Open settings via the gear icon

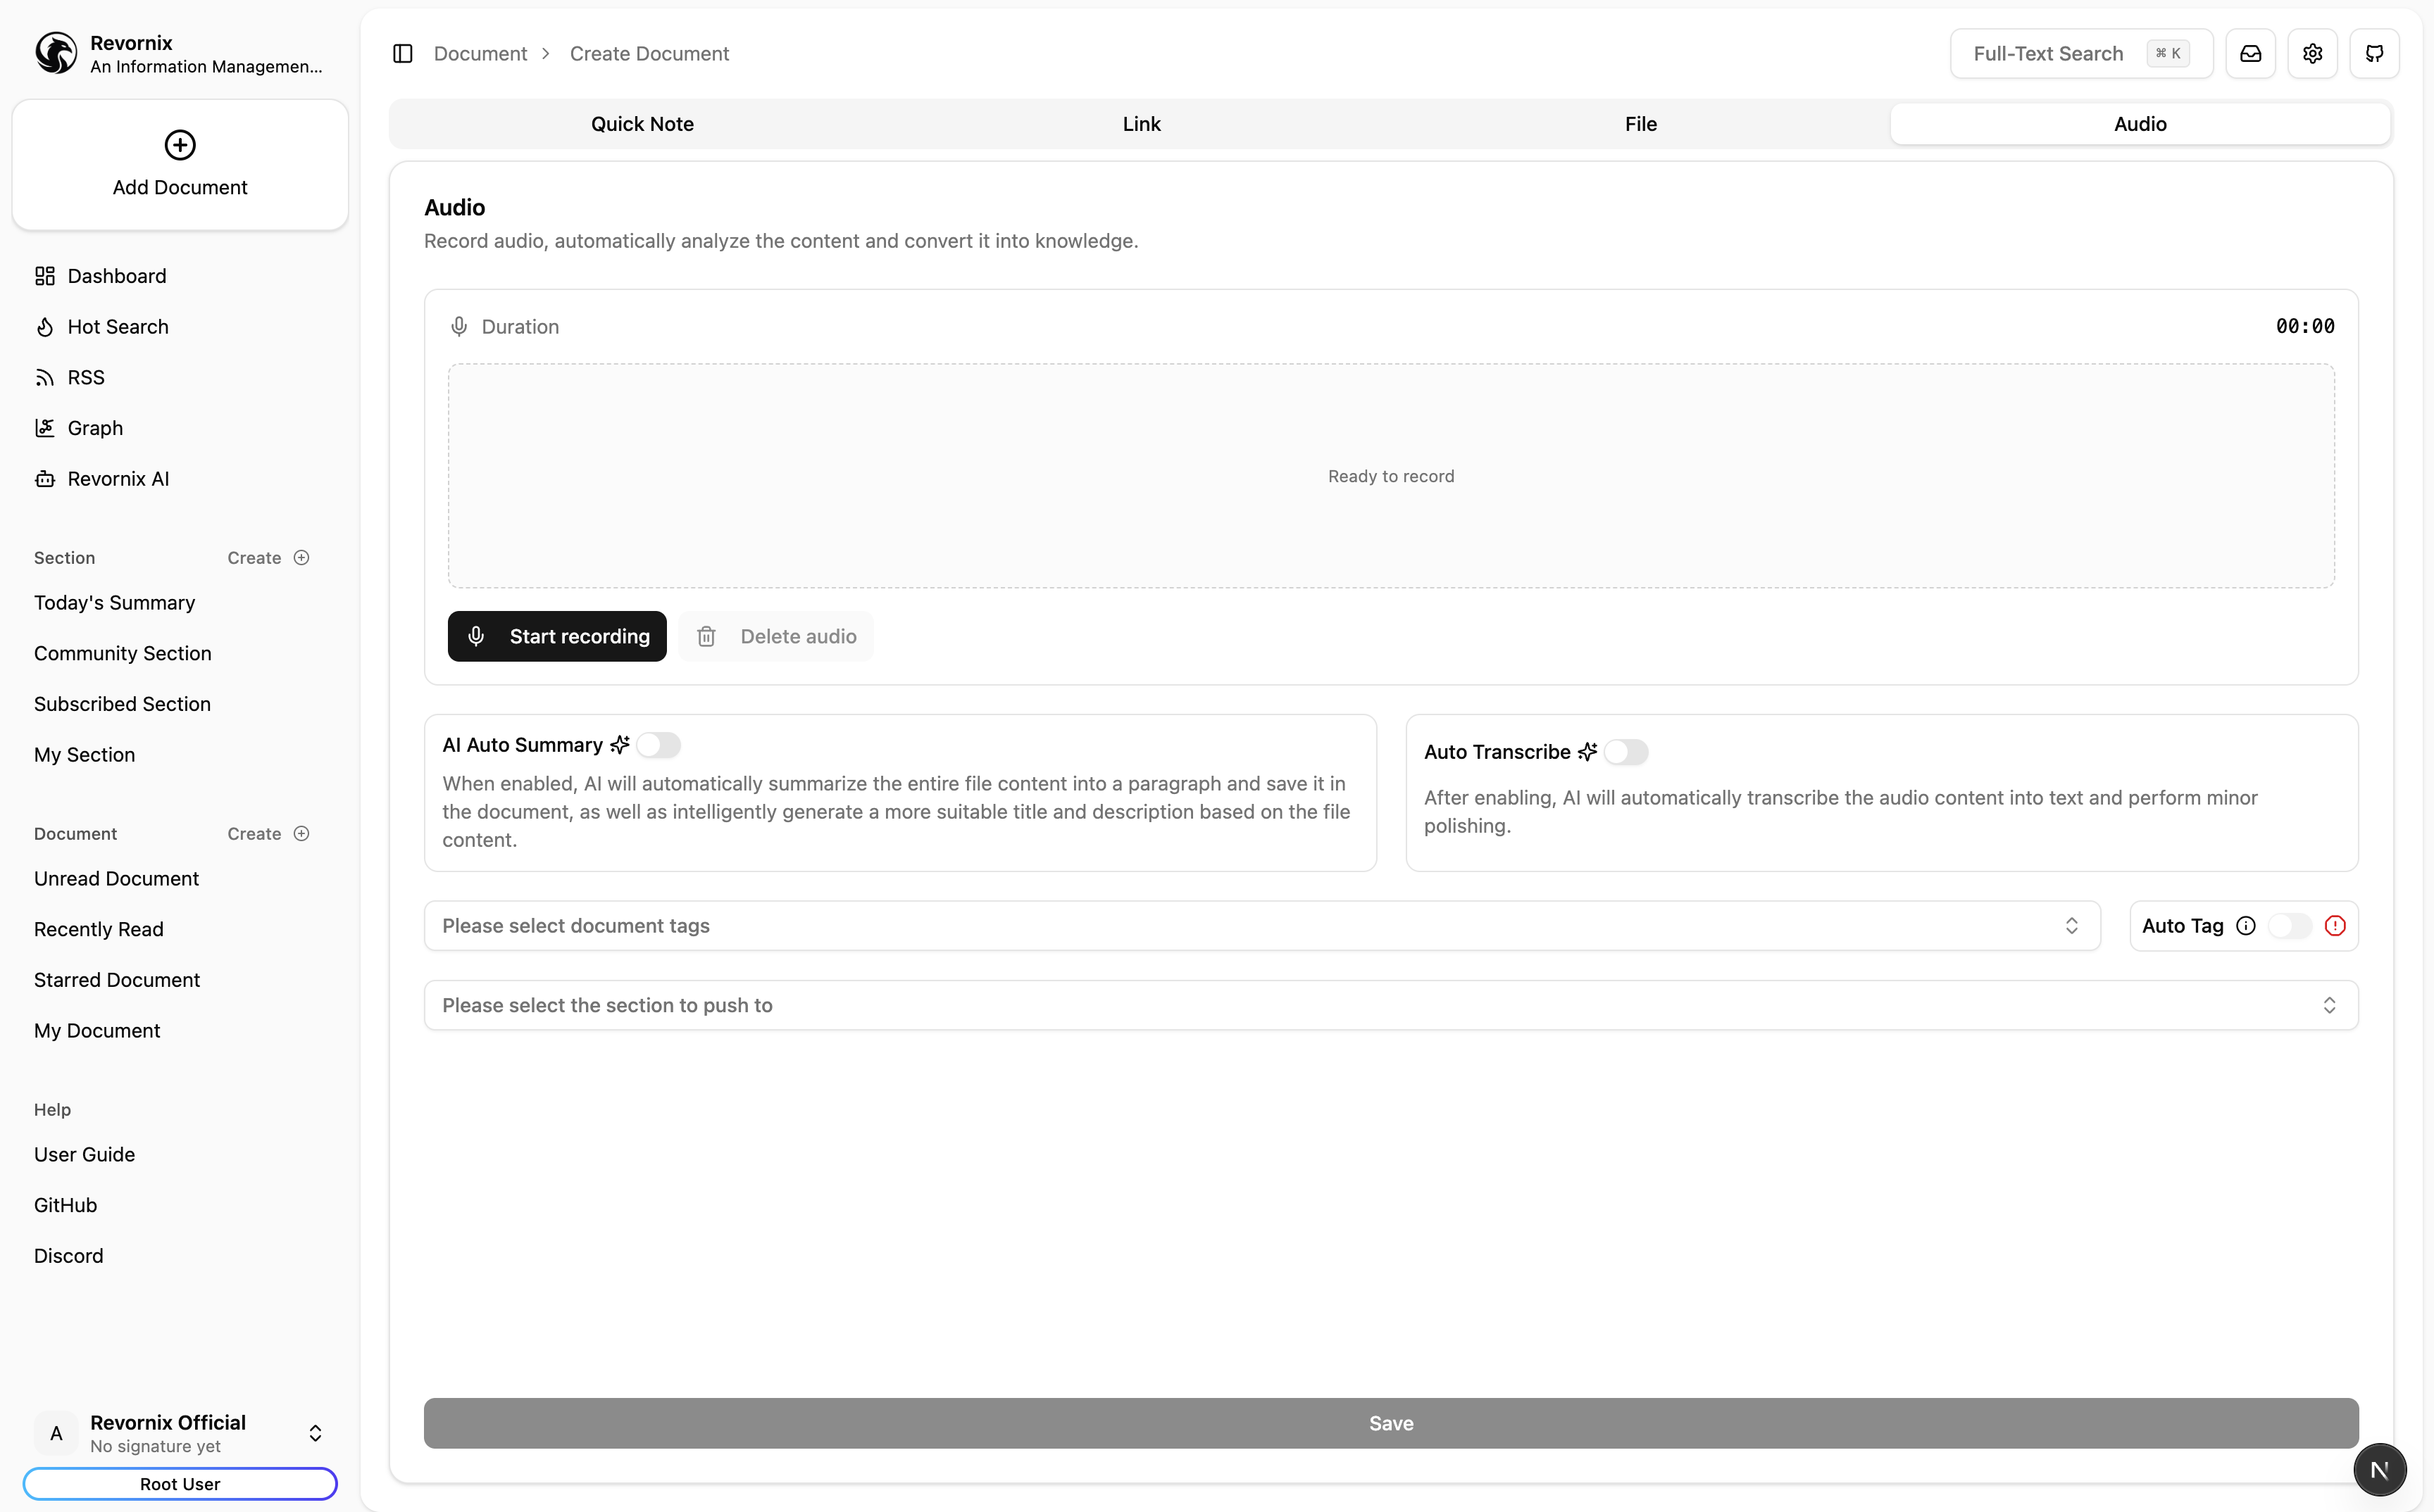pos(2312,54)
